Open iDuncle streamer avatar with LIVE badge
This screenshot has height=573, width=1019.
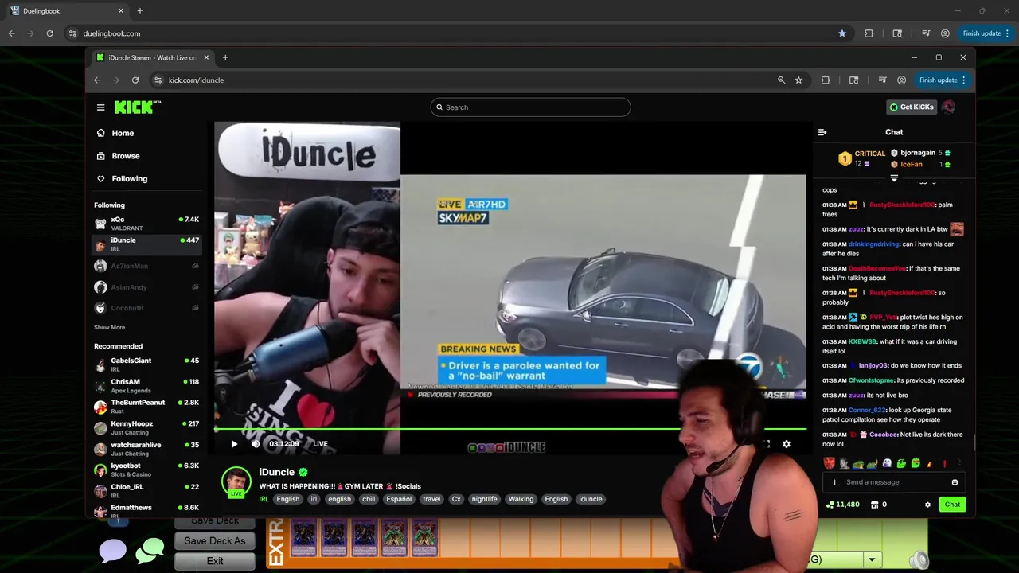(236, 482)
